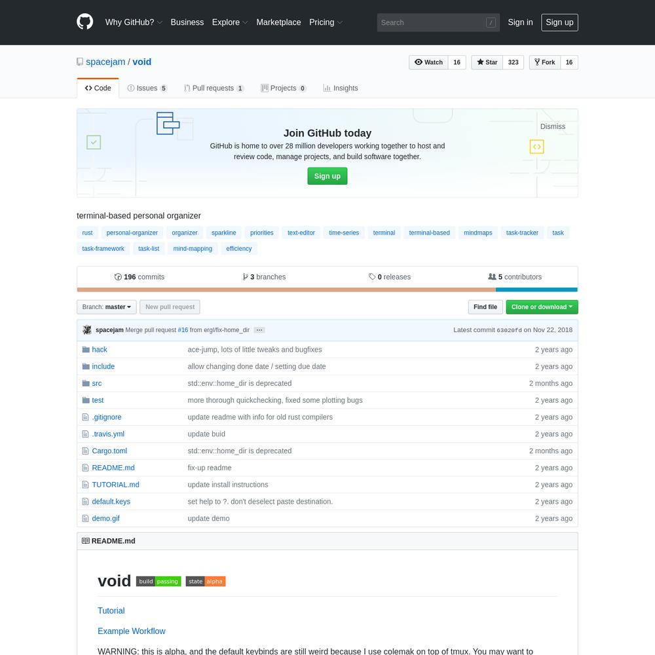The height and width of the screenshot is (655, 655).
Task: Click the GitHub Octocat logo
Action: 84,22
